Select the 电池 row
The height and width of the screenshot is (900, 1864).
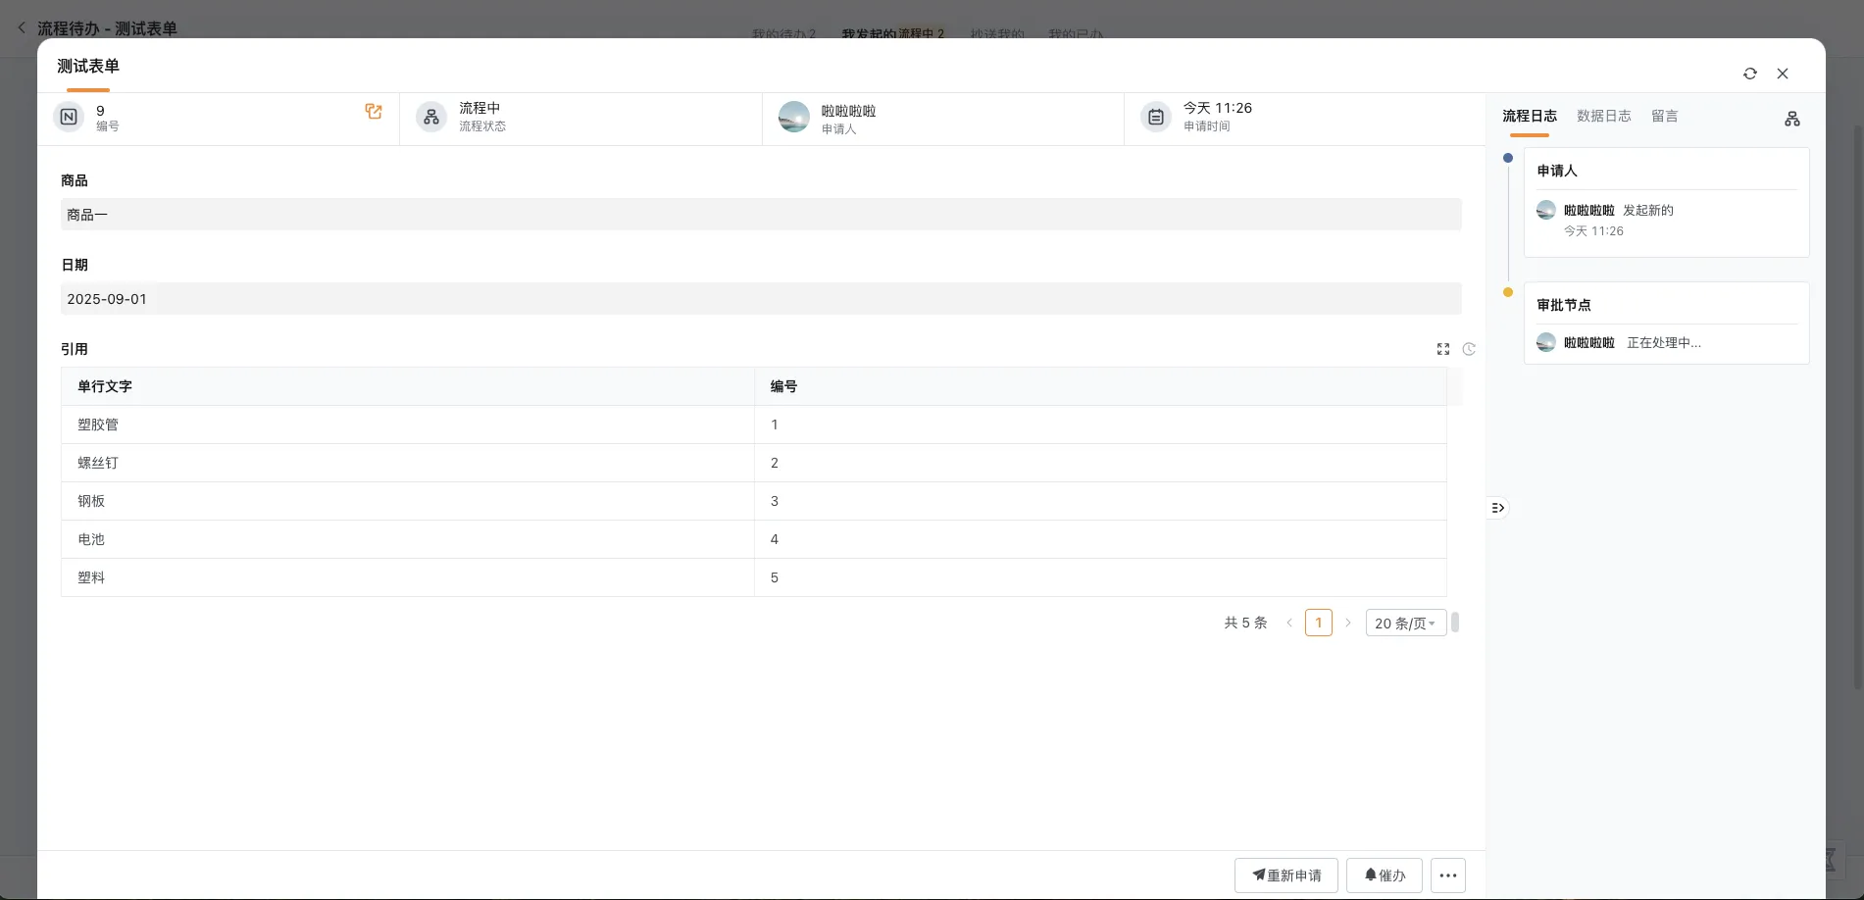[754, 539]
